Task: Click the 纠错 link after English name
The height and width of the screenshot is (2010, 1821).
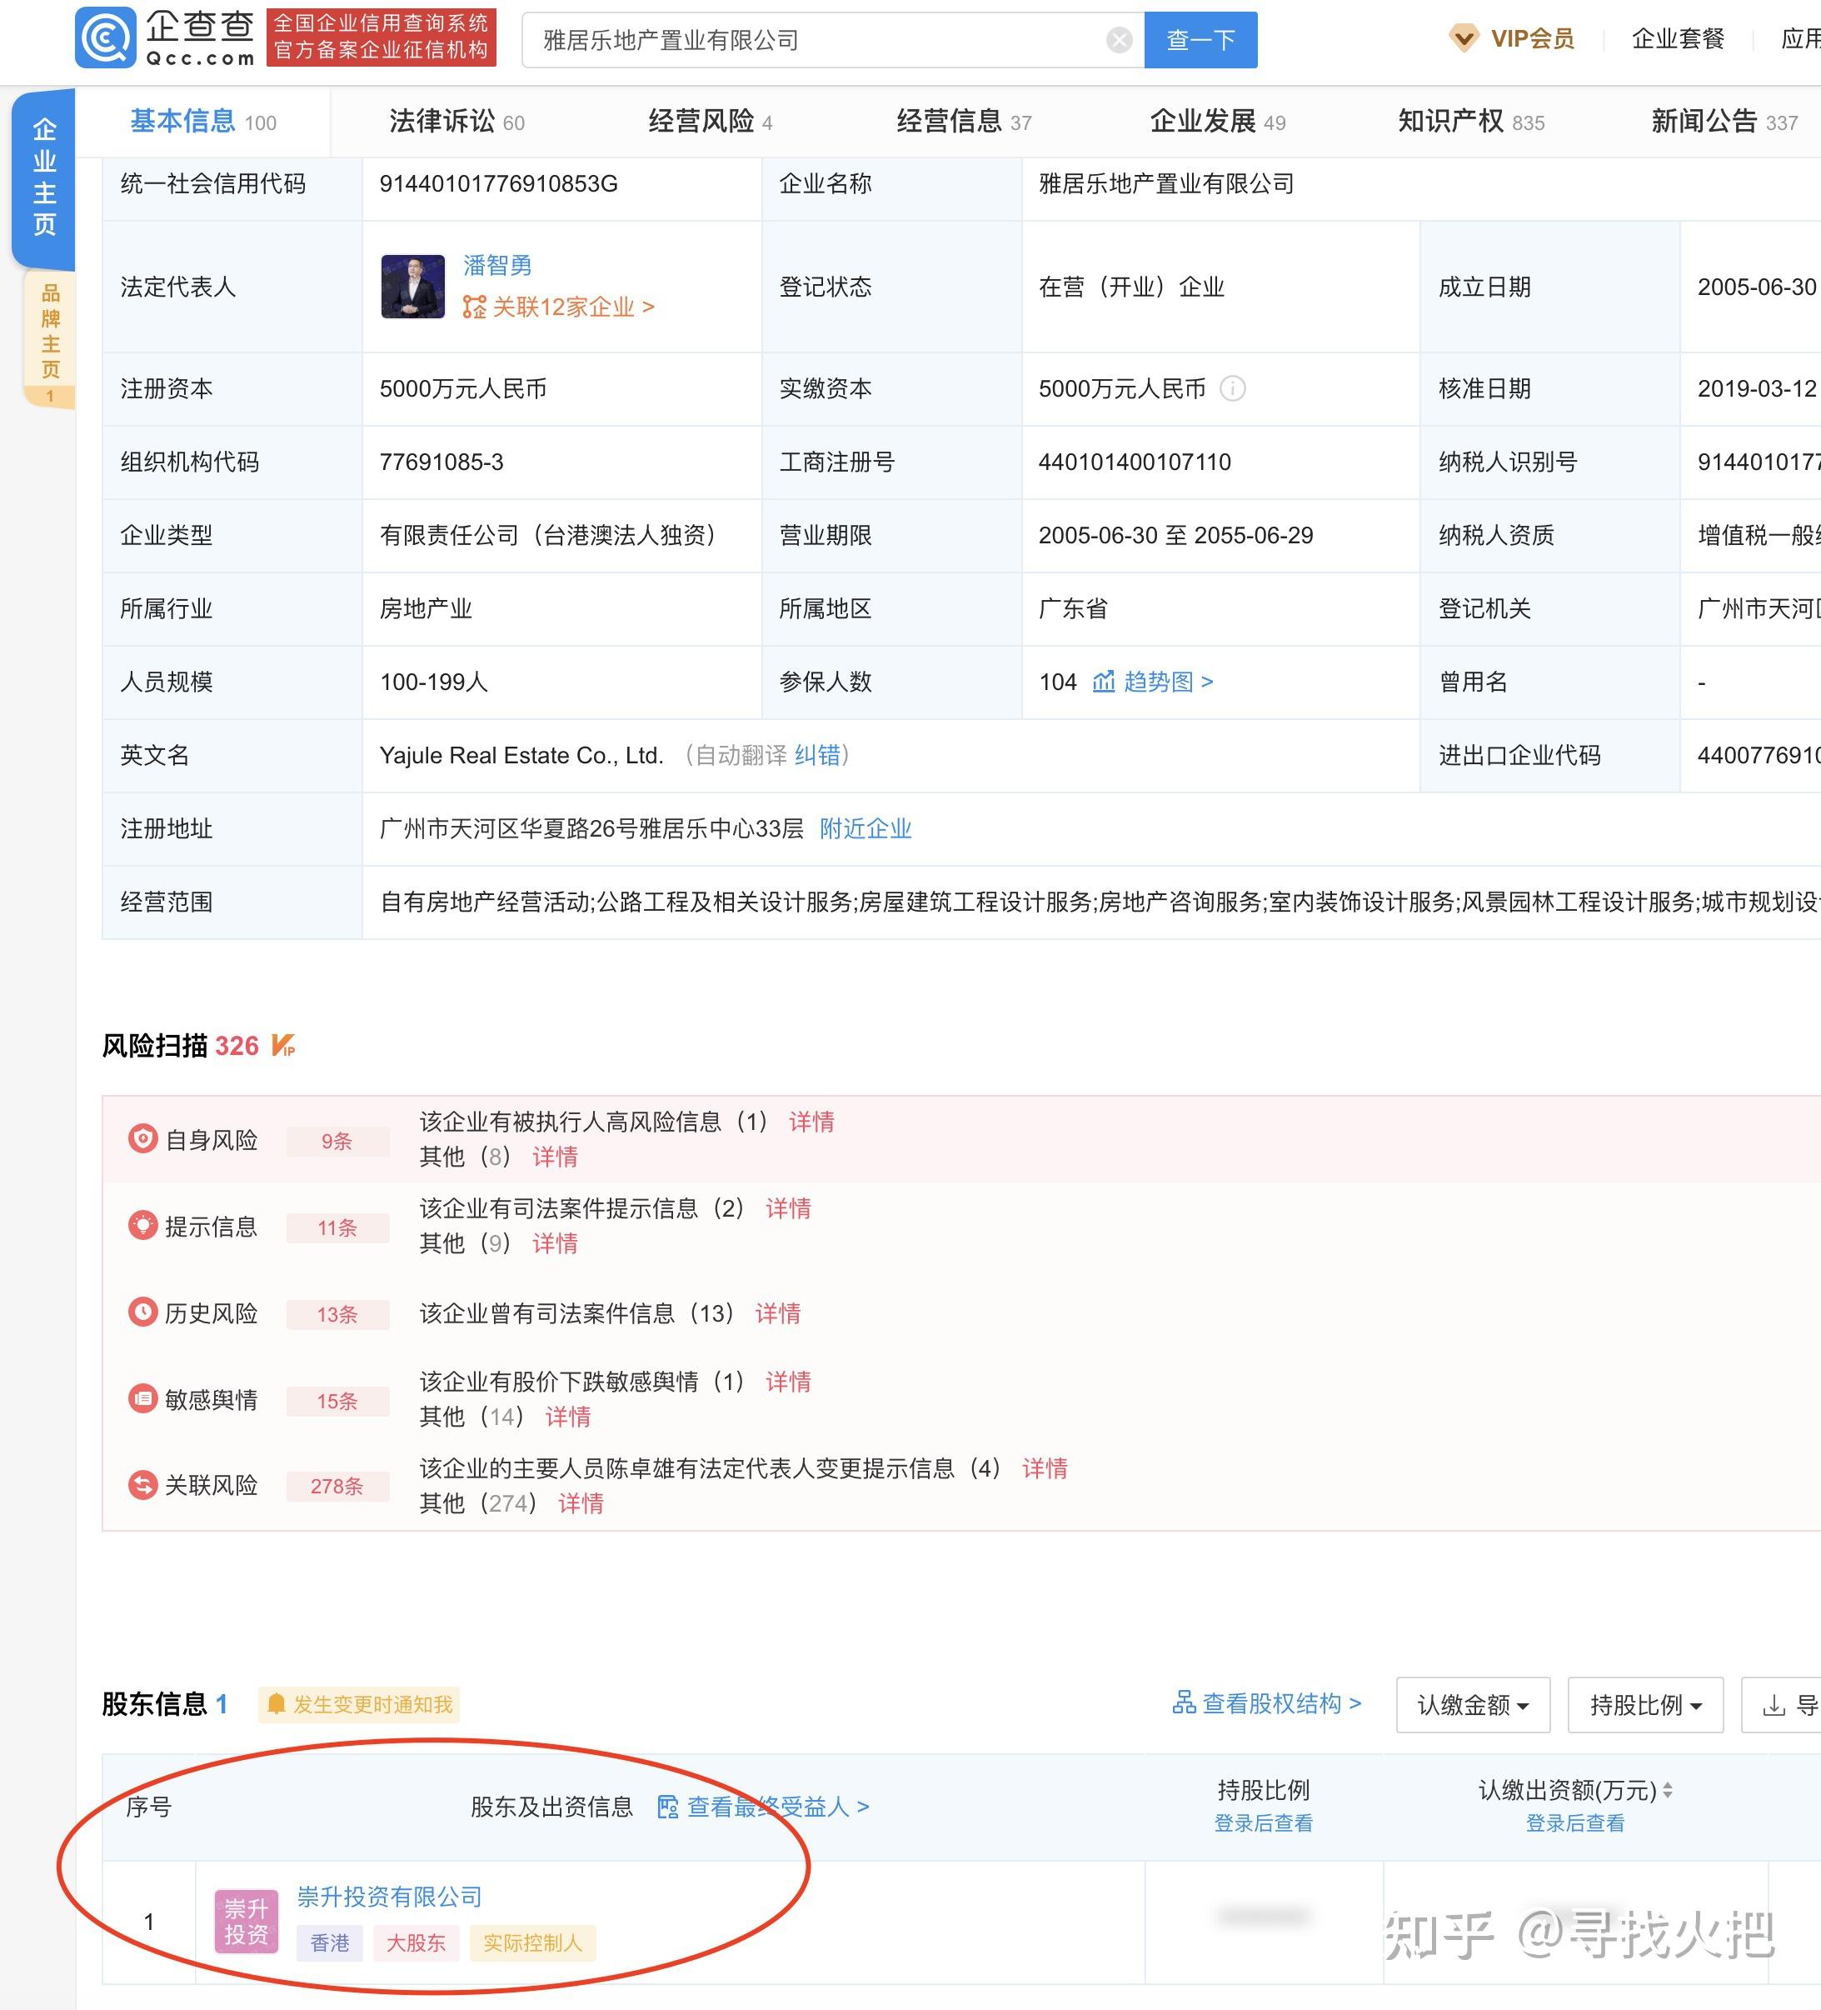Action: tap(817, 756)
